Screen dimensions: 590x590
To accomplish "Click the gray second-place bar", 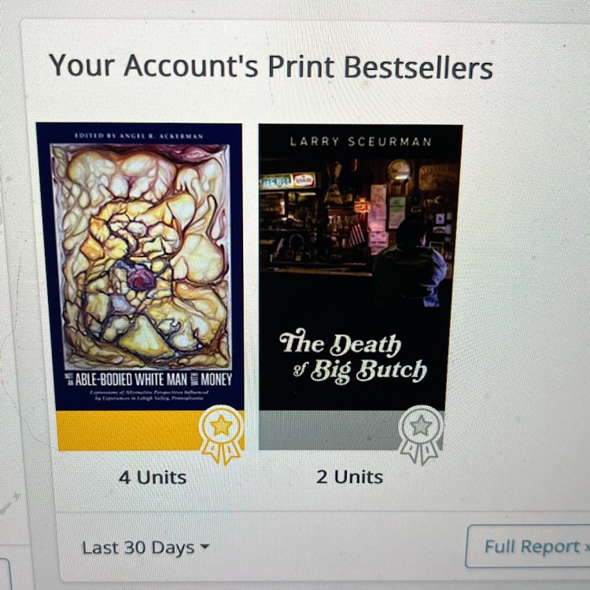I will (x=330, y=430).
